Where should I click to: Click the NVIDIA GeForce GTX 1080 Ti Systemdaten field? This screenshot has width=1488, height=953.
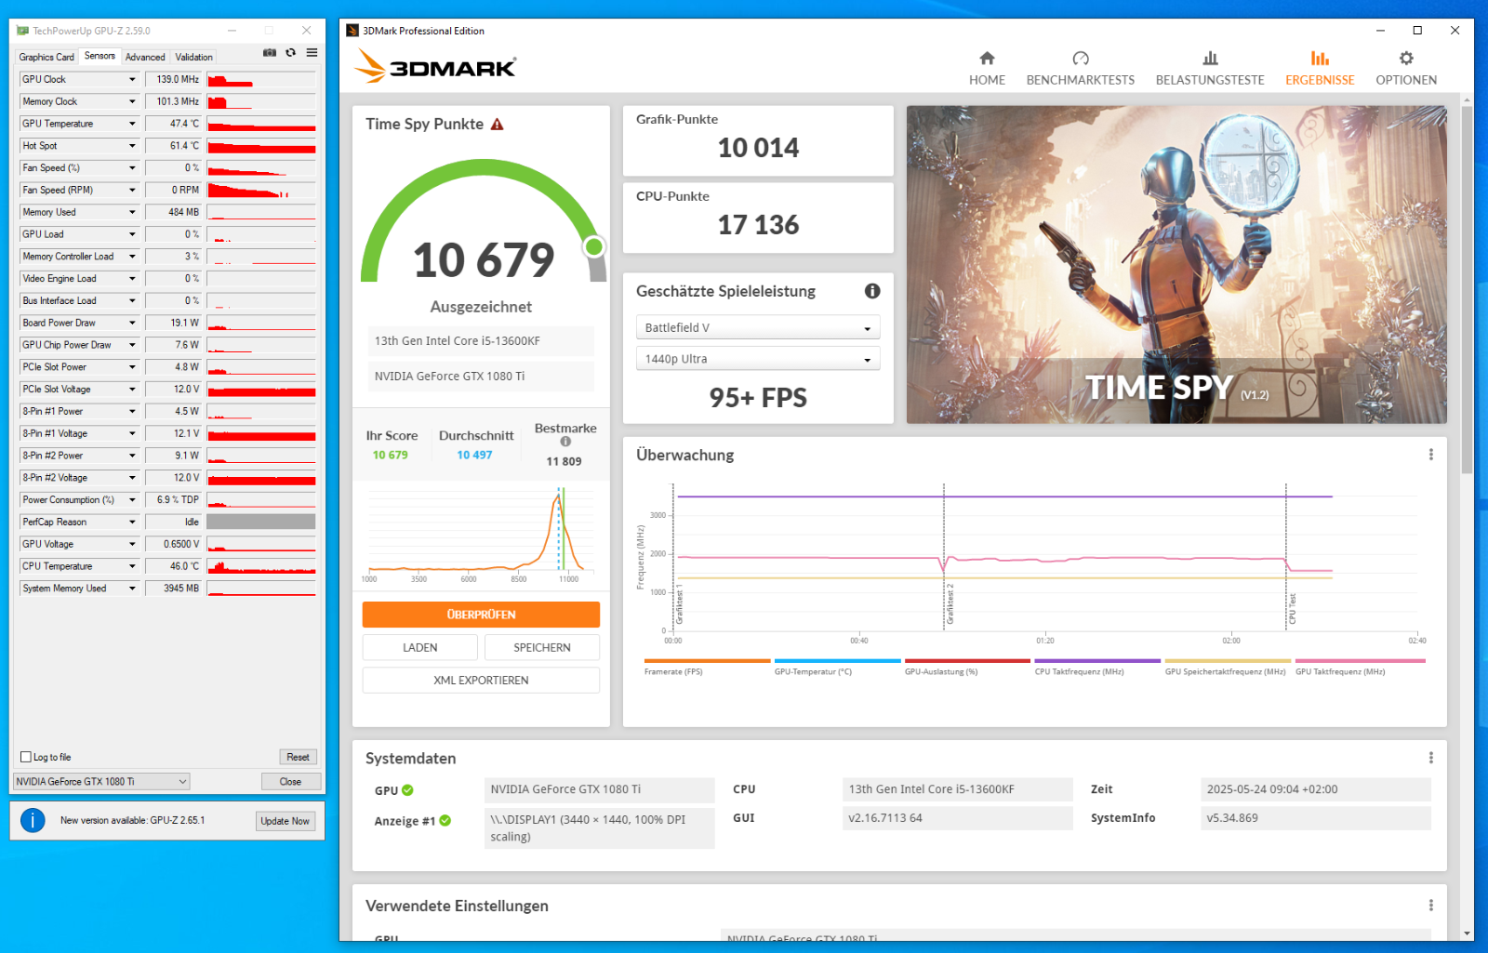pyautogui.click(x=600, y=790)
